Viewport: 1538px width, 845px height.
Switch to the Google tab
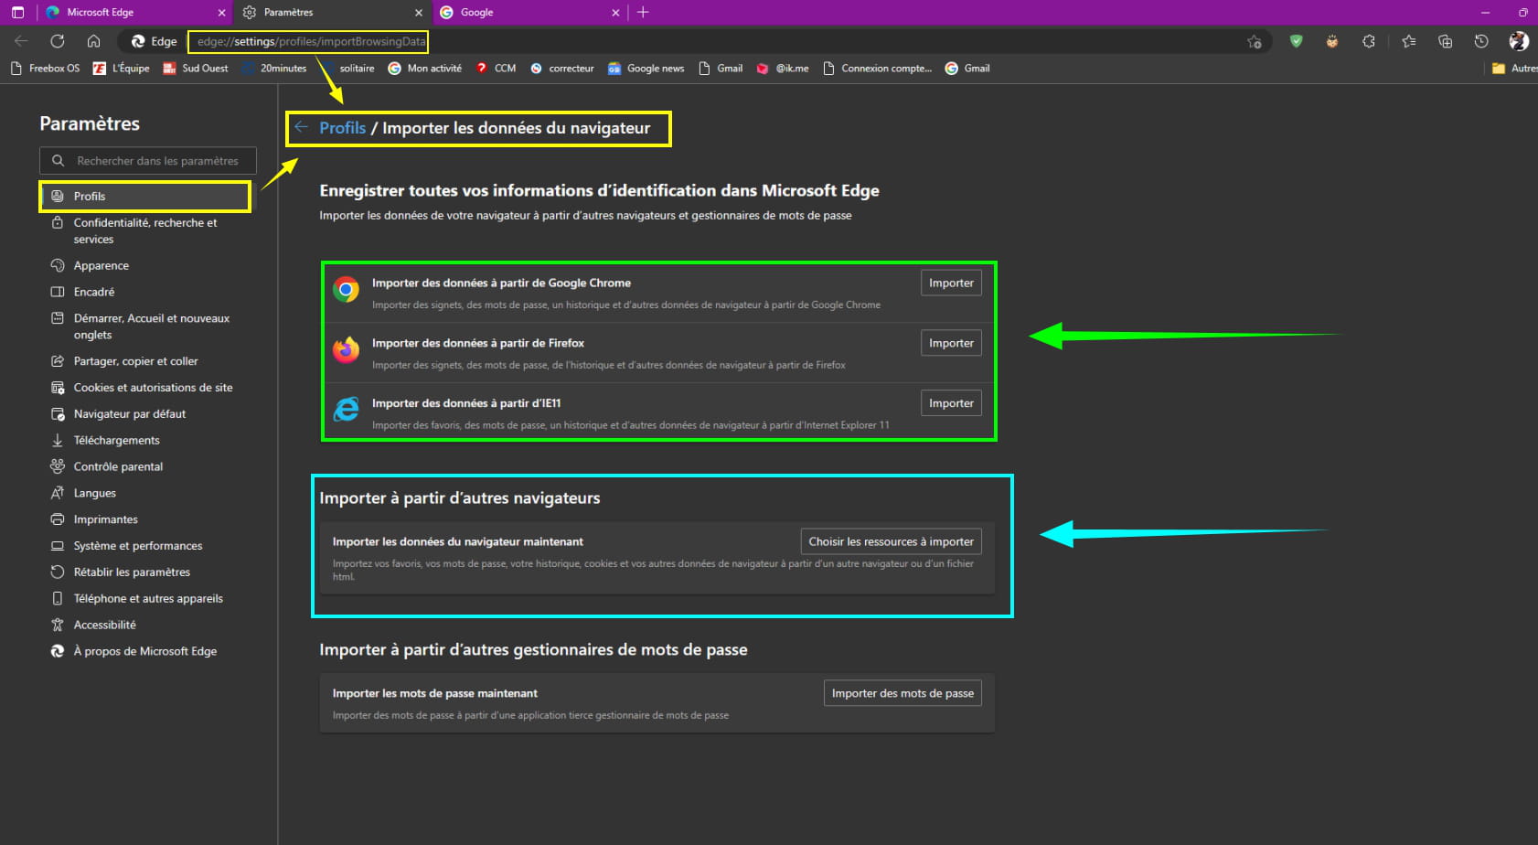529,13
